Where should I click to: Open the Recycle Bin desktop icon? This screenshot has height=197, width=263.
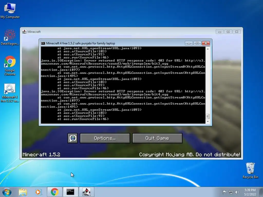[x=250, y=170]
